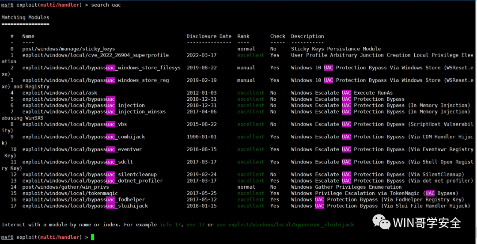Viewport: 477px width, 244px height.
Task: Click the bottom msf6 exploit(multi/handler) prompt
Action: [45, 237]
